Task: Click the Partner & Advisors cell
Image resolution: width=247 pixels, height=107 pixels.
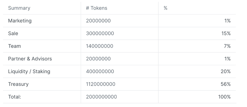Action: (30, 59)
